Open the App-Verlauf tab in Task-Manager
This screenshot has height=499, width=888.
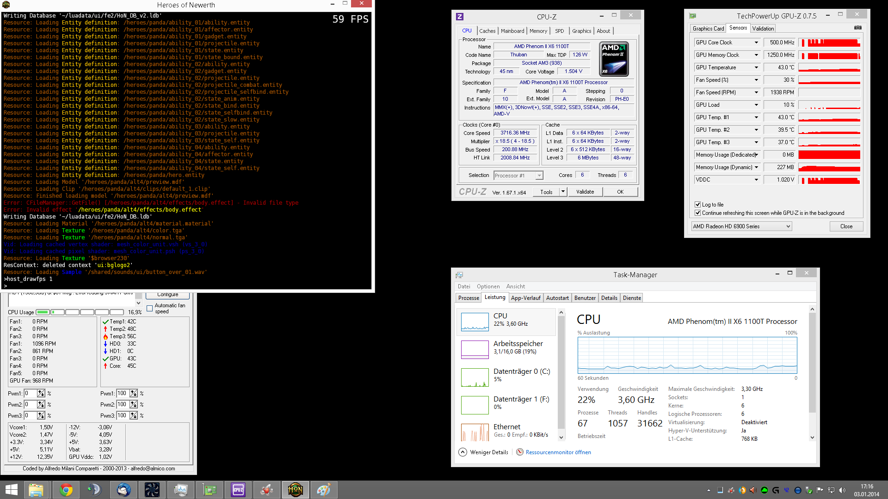[x=525, y=298]
